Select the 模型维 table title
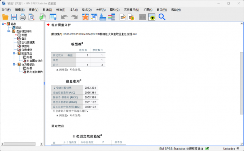This screenshot has width=244, height=151. (x=77, y=44)
